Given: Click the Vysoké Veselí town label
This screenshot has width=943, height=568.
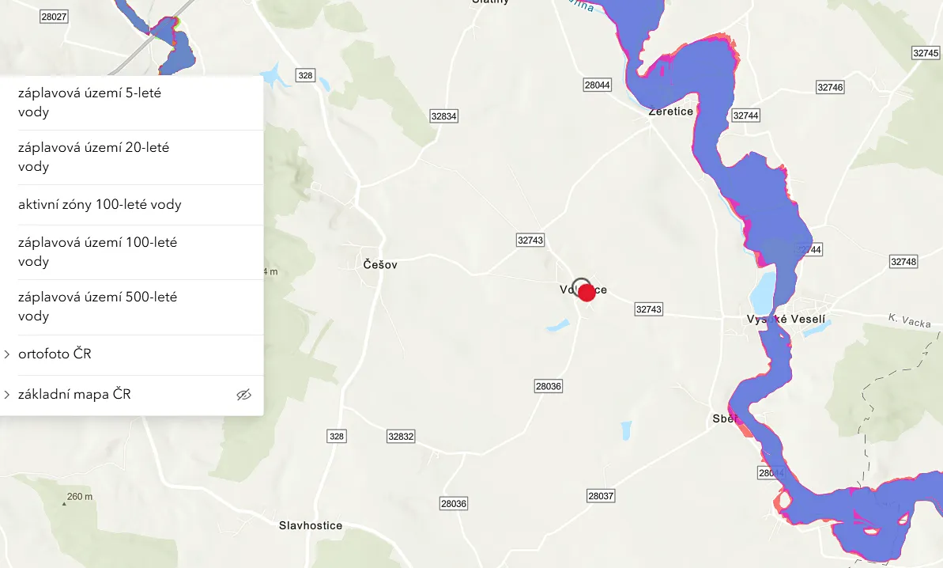Looking at the screenshot, I should [x=786, y=319].
